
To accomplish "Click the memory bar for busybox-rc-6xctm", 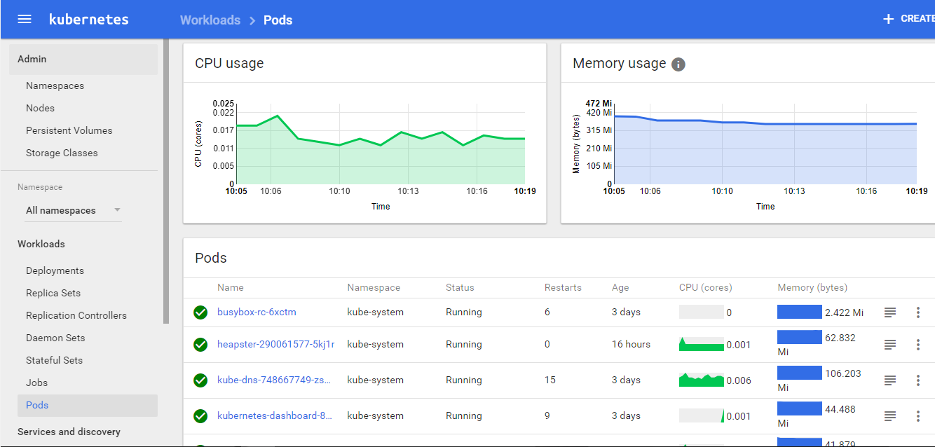I will point(800,312).
